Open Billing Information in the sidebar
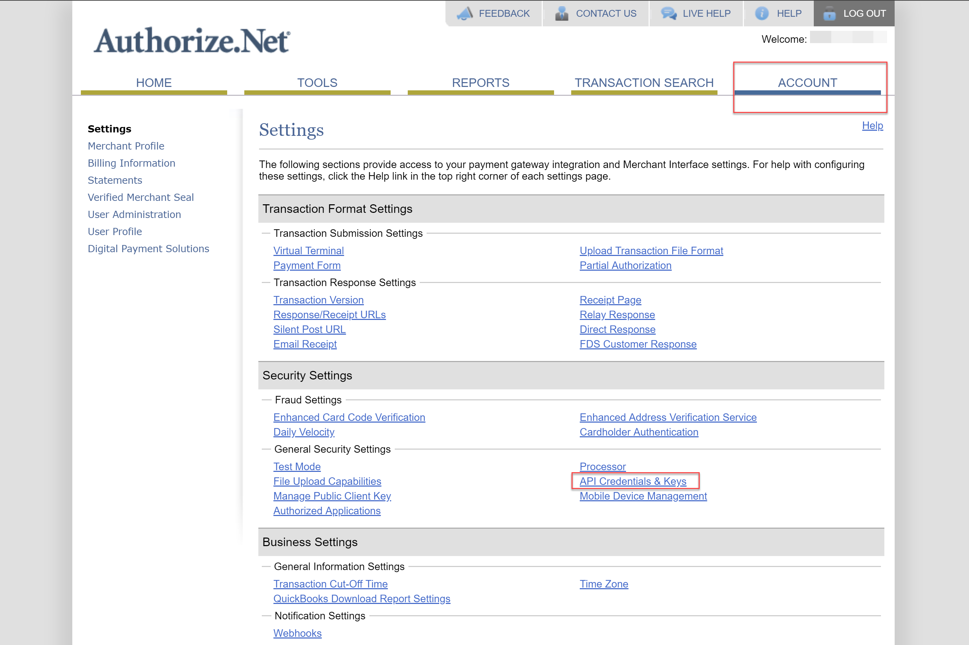 pyautogui.click(x=131, y=163)
